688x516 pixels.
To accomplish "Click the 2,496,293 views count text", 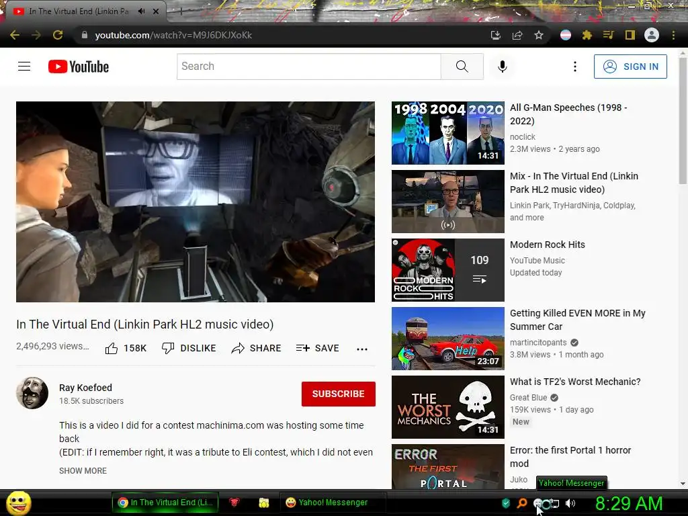I will point(52,346).
